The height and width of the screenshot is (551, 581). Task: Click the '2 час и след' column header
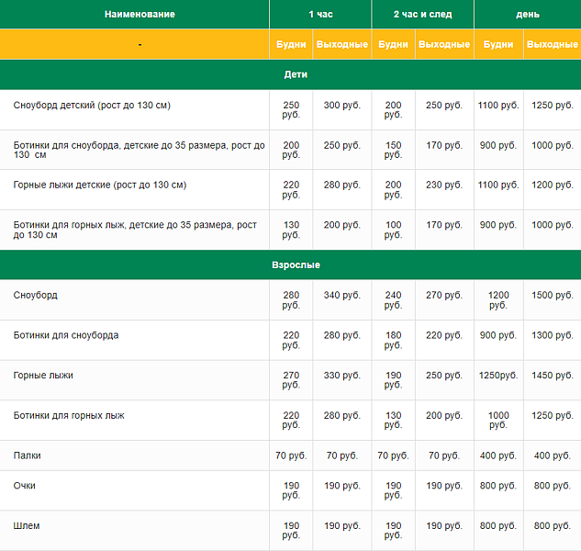[422, 15]
